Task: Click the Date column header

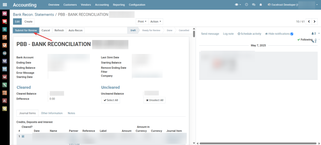Action: 37,131
